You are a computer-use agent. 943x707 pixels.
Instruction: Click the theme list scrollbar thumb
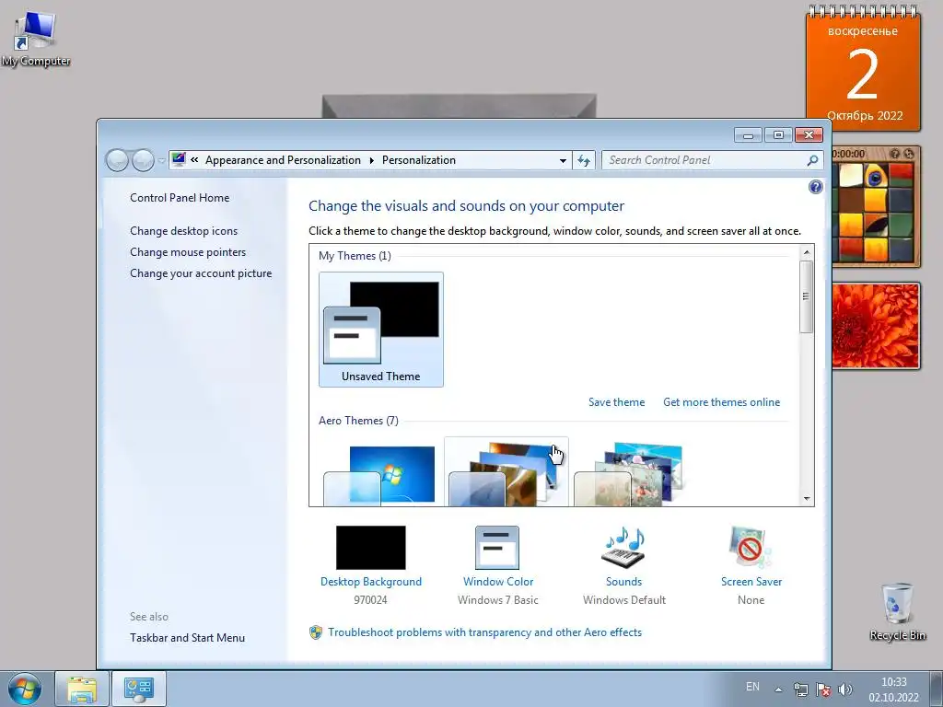point(807,297)
